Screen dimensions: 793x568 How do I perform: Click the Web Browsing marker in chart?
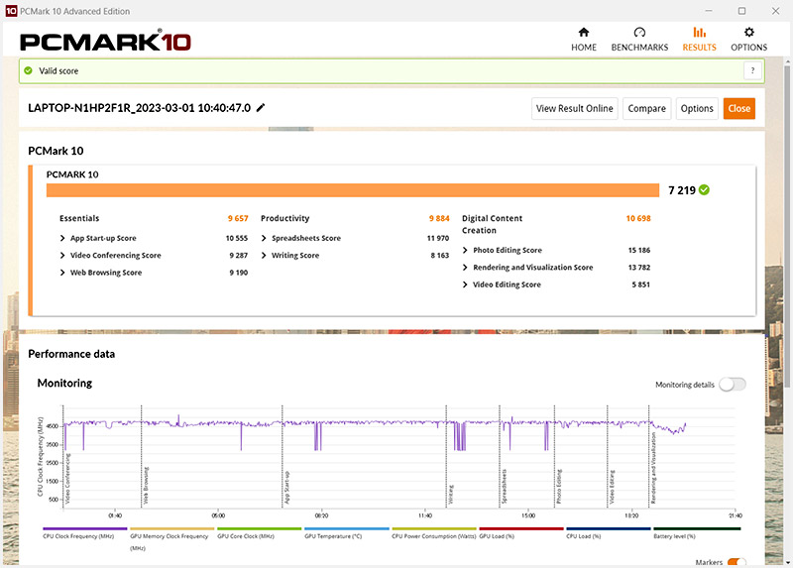click(x=146, y=485)
